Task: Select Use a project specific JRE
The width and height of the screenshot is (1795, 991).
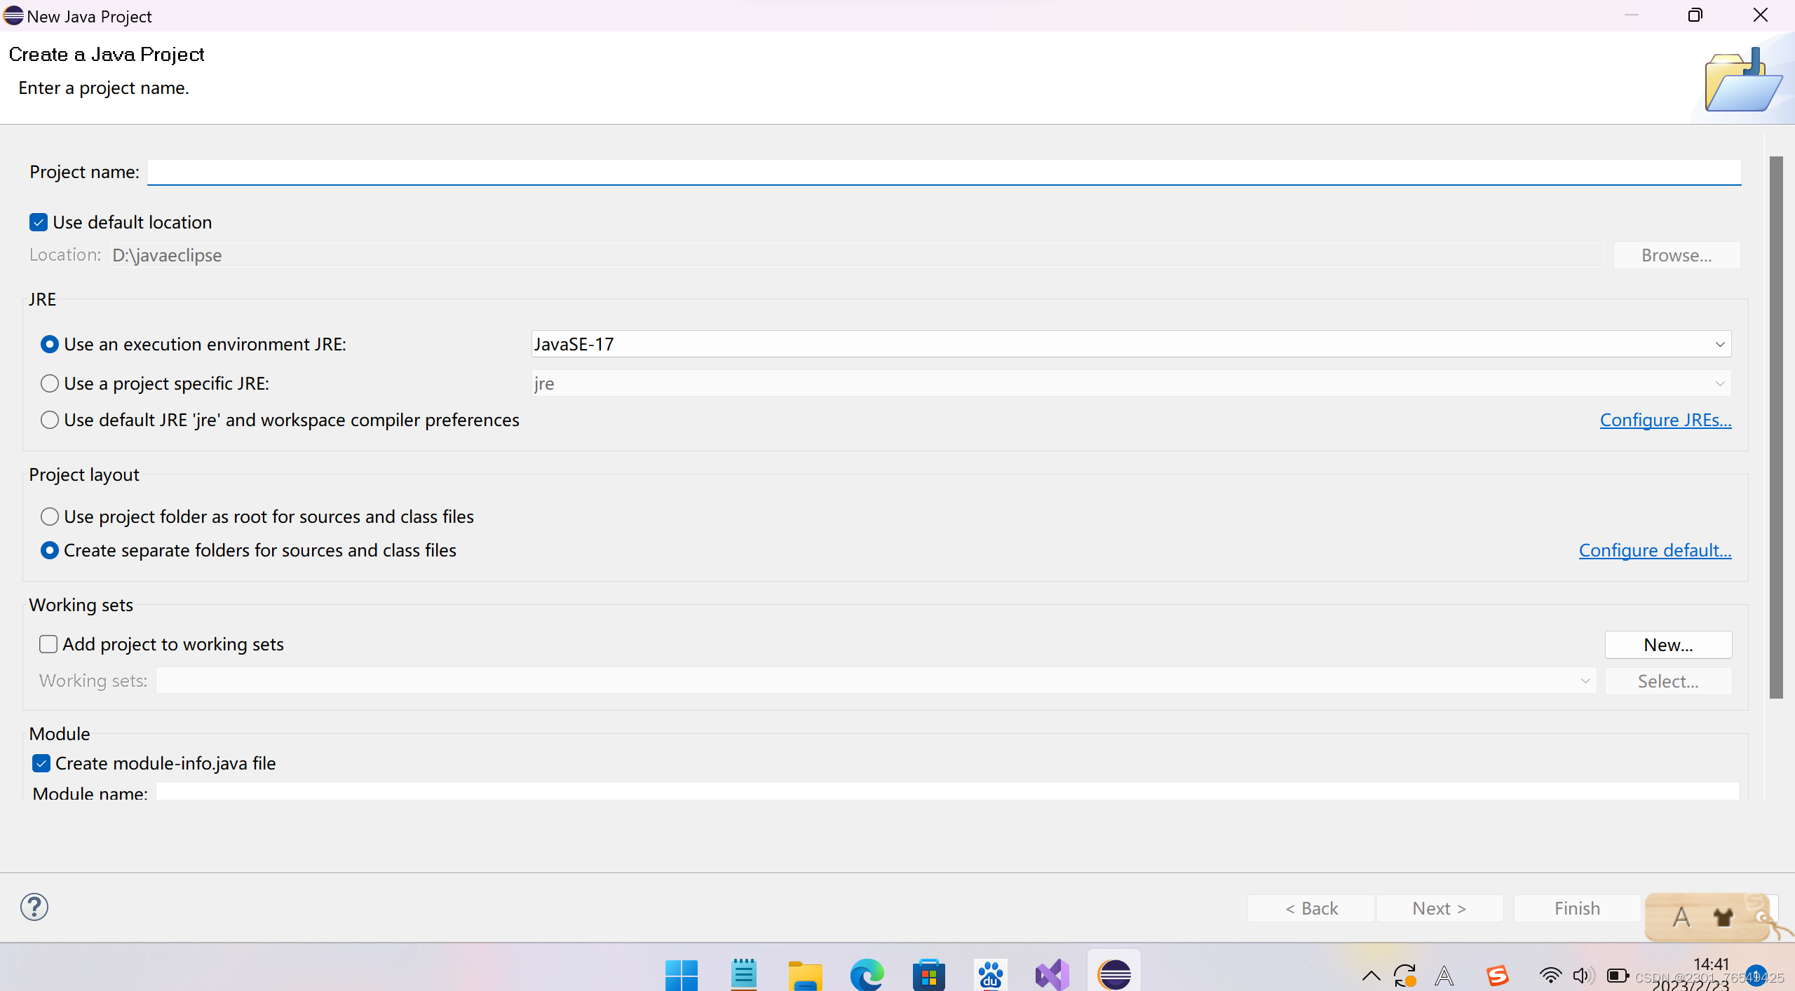Action: [49, 383]
